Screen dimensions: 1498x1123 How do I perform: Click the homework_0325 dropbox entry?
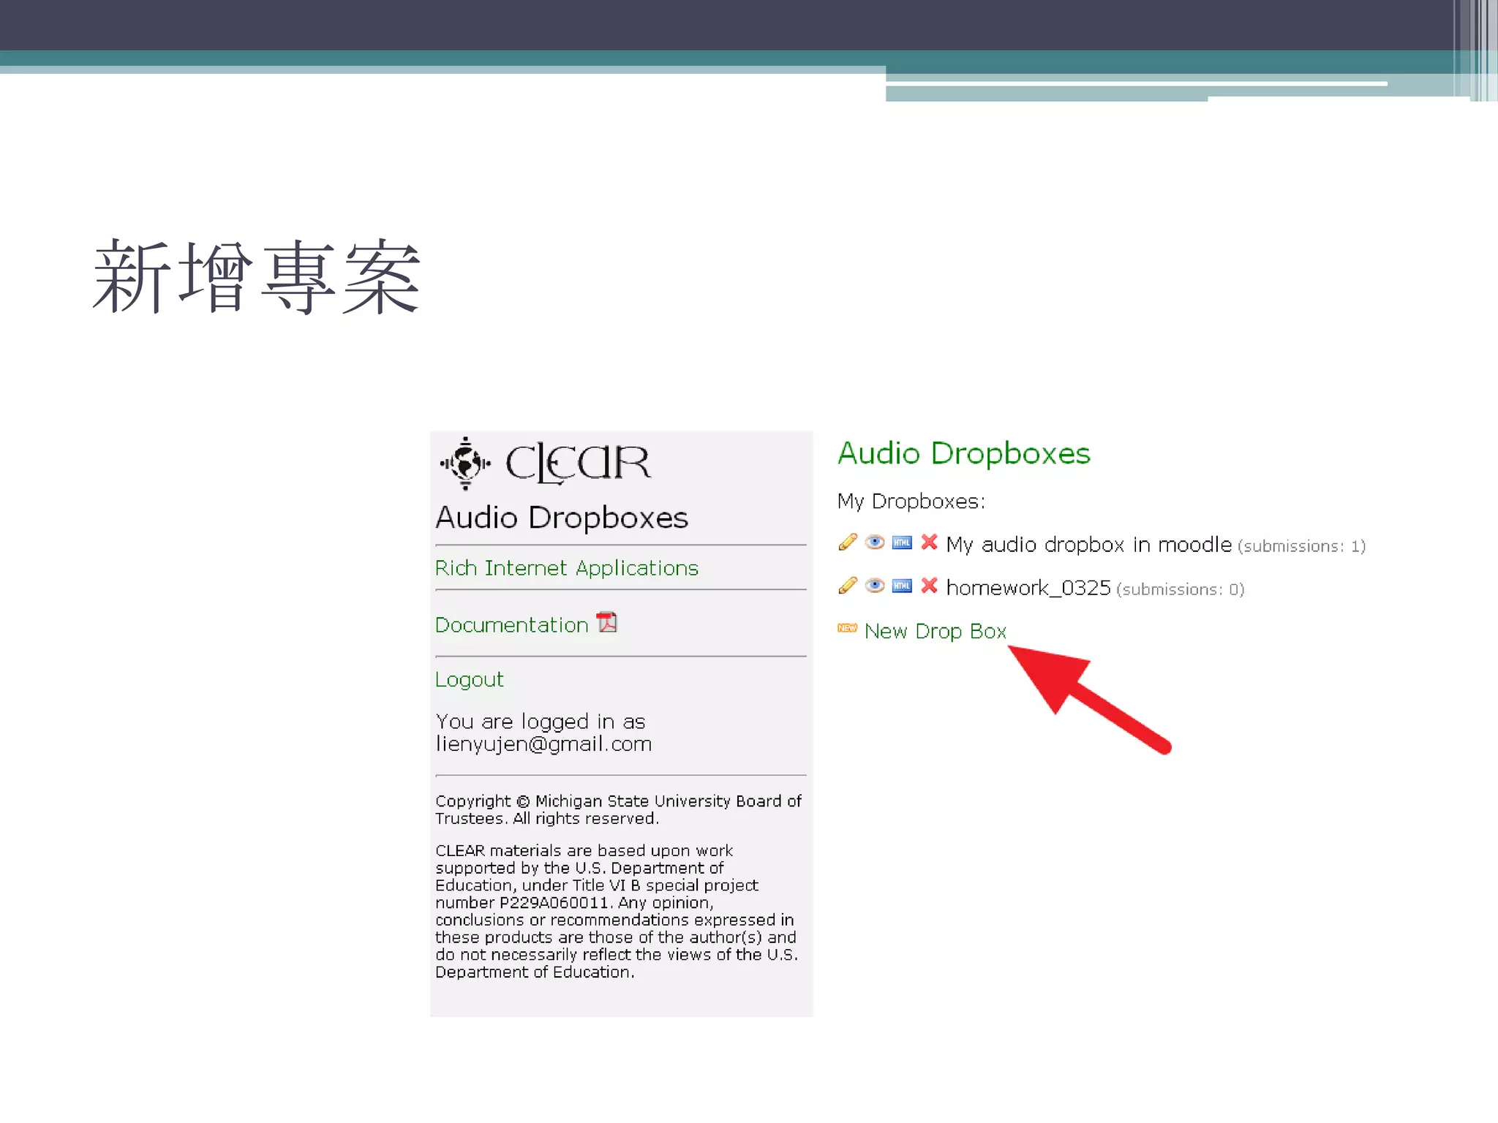[x=1028, y=588]
